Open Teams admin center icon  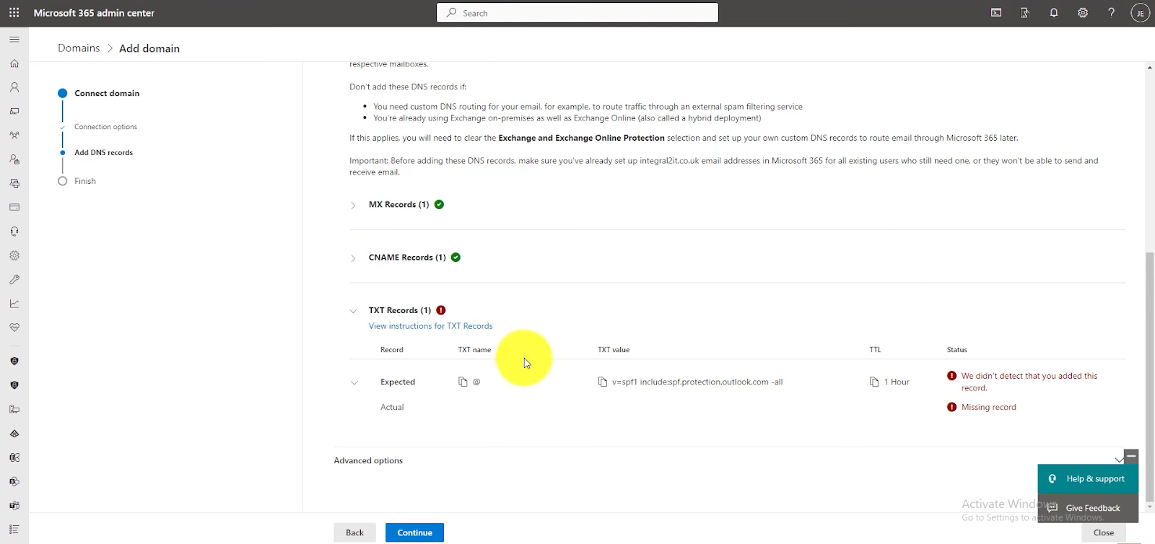point(14,506)
